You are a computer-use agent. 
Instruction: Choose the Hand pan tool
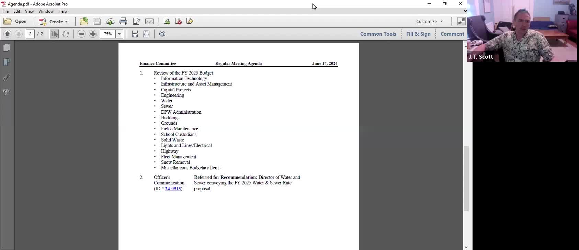pyautogui.click(x=66, y=34)
